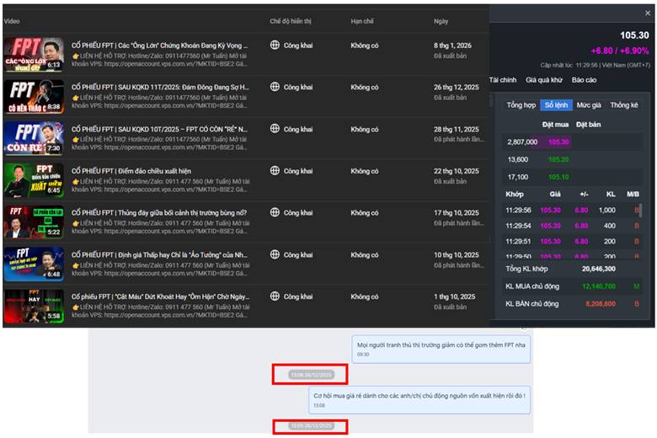Viewport: 657px width, 438px height.
Task: Click the date '26 thg 12, 2025'
Action: (457, 88)
